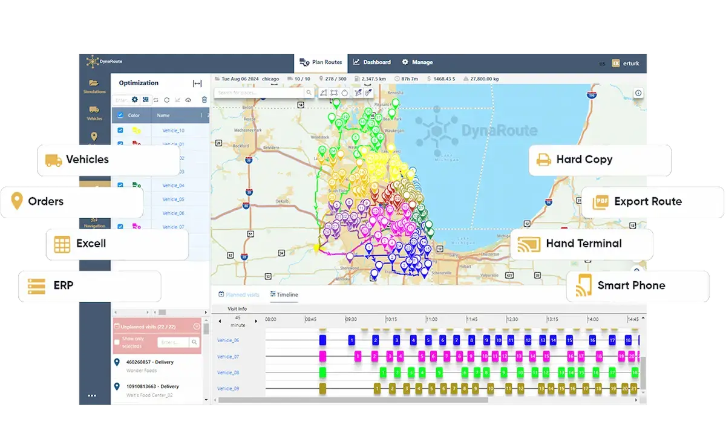This screenshot has height=448, width=726.
Task: Click Vehicle_06 label in the timeline
Action: point(228,340)
